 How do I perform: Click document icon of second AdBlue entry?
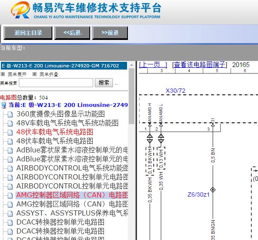pyautogui.click(x=10, y=160)
